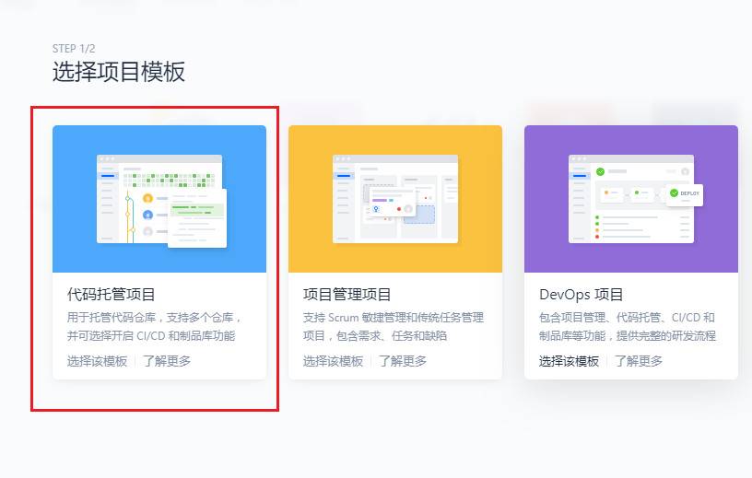Viewport: 752px width, 478px height.
Task: Click the purple DevOps illustration
Action: tap(631, 199)
